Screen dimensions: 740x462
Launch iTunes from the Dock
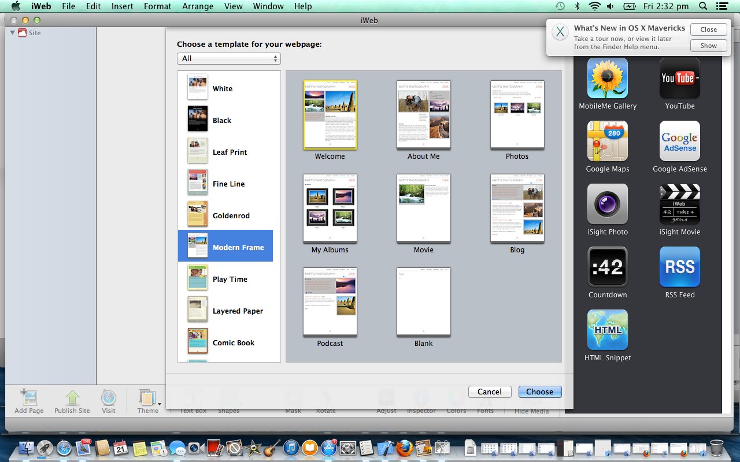pos(291,448)
